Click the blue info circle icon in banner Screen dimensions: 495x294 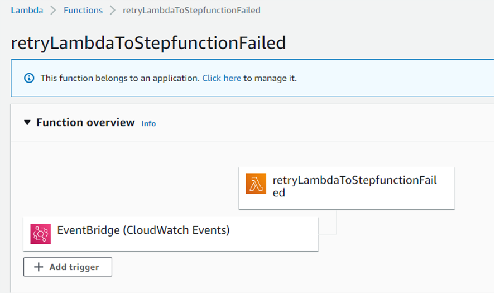[x=29, y=78]
